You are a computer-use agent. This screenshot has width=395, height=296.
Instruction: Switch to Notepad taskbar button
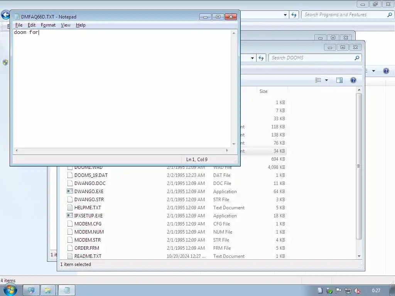tap(67, 291)
